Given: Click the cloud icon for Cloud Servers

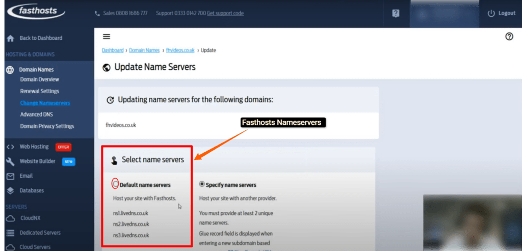Looking at the screenshot, I should click(10, 247).
